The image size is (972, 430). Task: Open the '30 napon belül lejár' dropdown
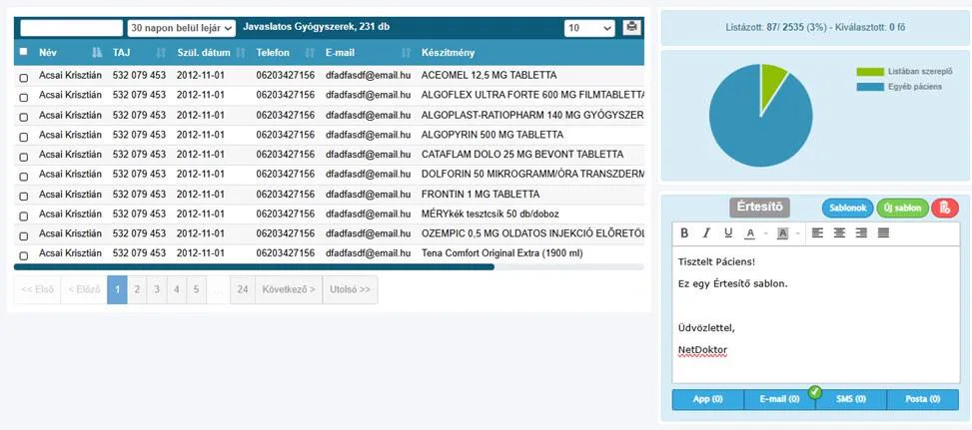click(182, 28)
